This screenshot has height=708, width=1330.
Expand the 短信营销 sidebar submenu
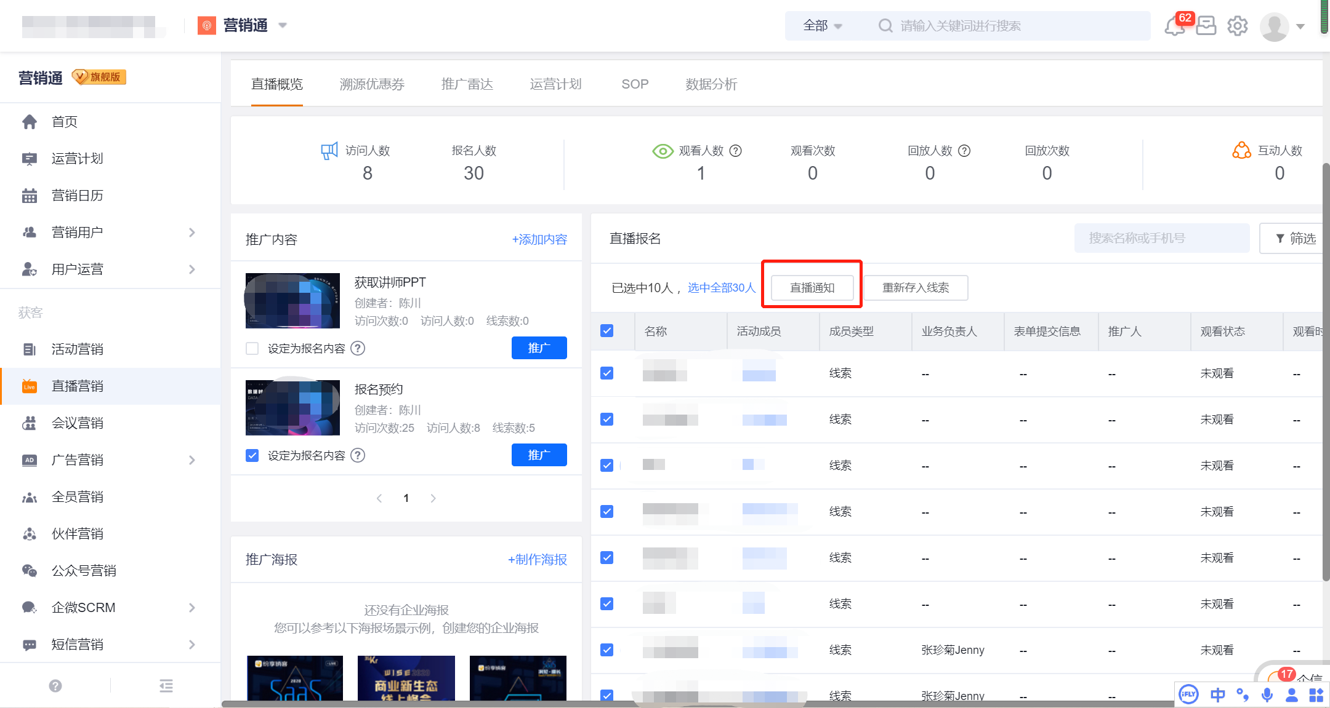[x=192, y=645]
